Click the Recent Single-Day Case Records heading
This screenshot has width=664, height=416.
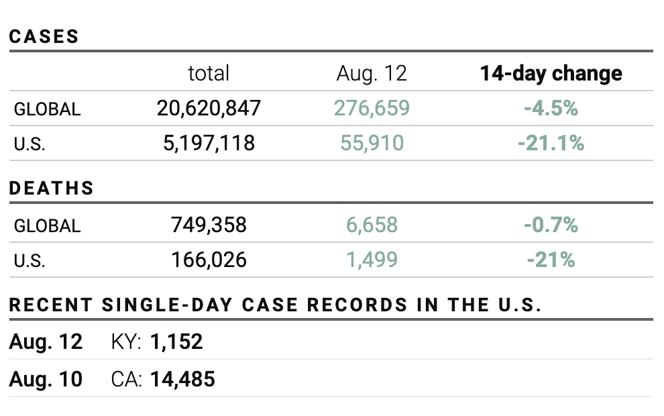275,305
